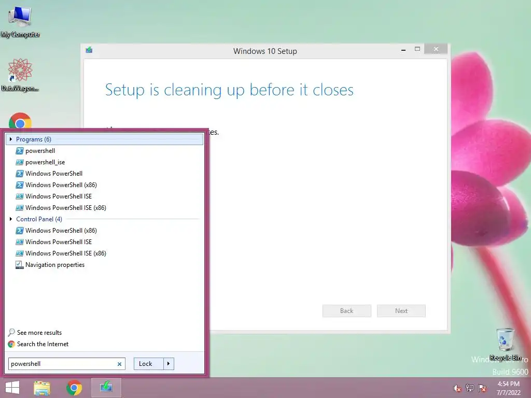The width and height of the screenshot is (531, 398).
Task: Click the icon next to powershell_ise
Action: coord(20,162)
